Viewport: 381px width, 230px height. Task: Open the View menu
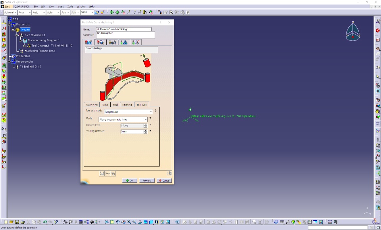tap(52, 7)
